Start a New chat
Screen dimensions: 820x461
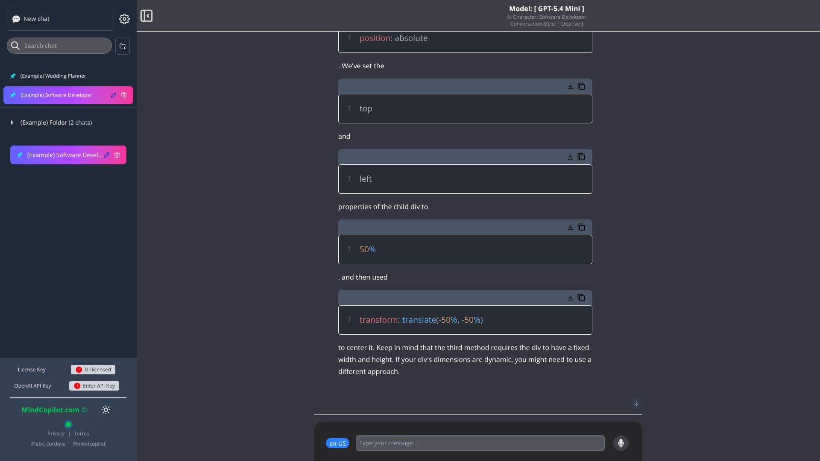pyautogui.click(x=60, y=19)
